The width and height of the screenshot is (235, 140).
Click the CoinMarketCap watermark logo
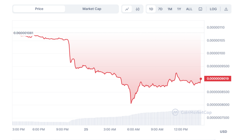pyautogui.click(x=192, y=112)
